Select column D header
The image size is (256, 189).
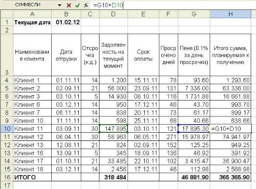pyautogui.click(x=114, y=14)
